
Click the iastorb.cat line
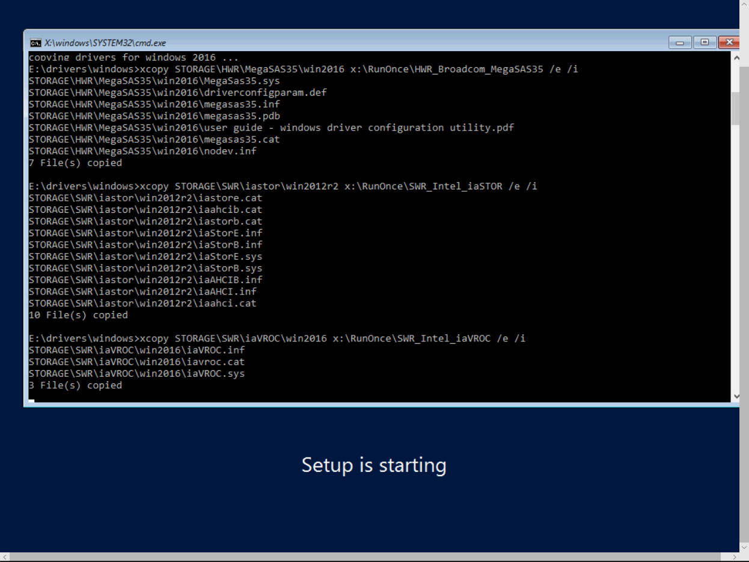[x=145, y=221]
